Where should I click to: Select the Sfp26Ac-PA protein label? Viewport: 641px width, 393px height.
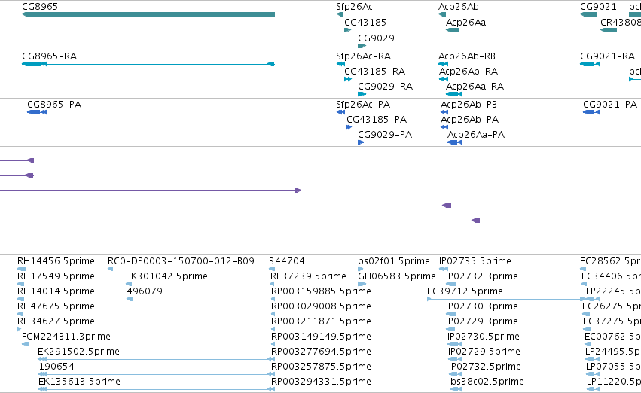pyautogui.click(x=363, y=105)
